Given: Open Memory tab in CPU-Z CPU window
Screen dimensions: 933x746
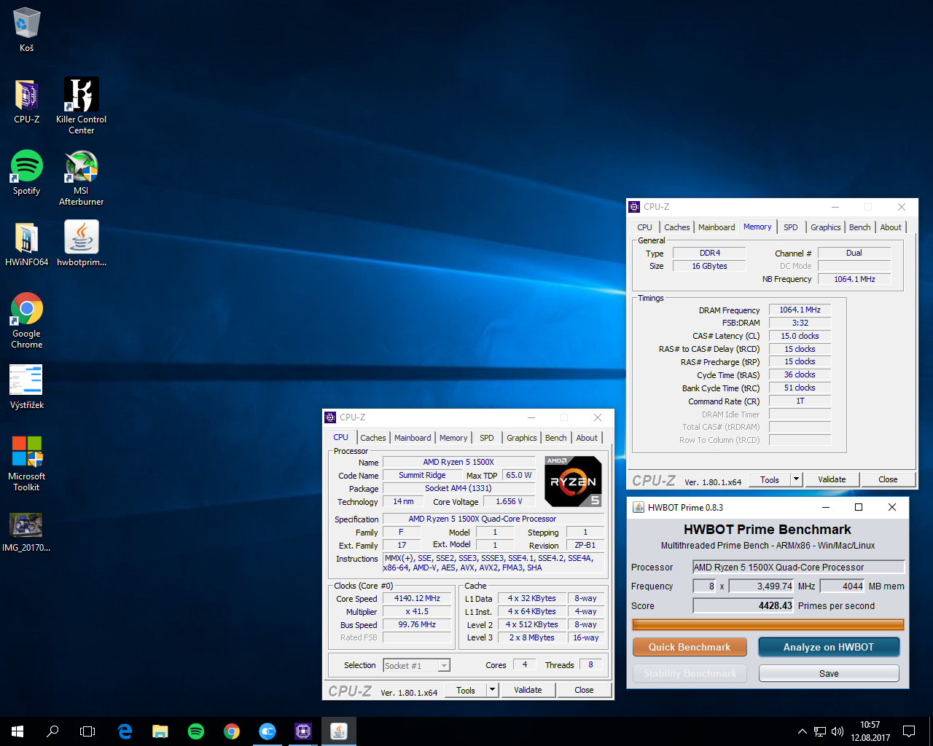Looking at the screenshot, I should (453, 438).
